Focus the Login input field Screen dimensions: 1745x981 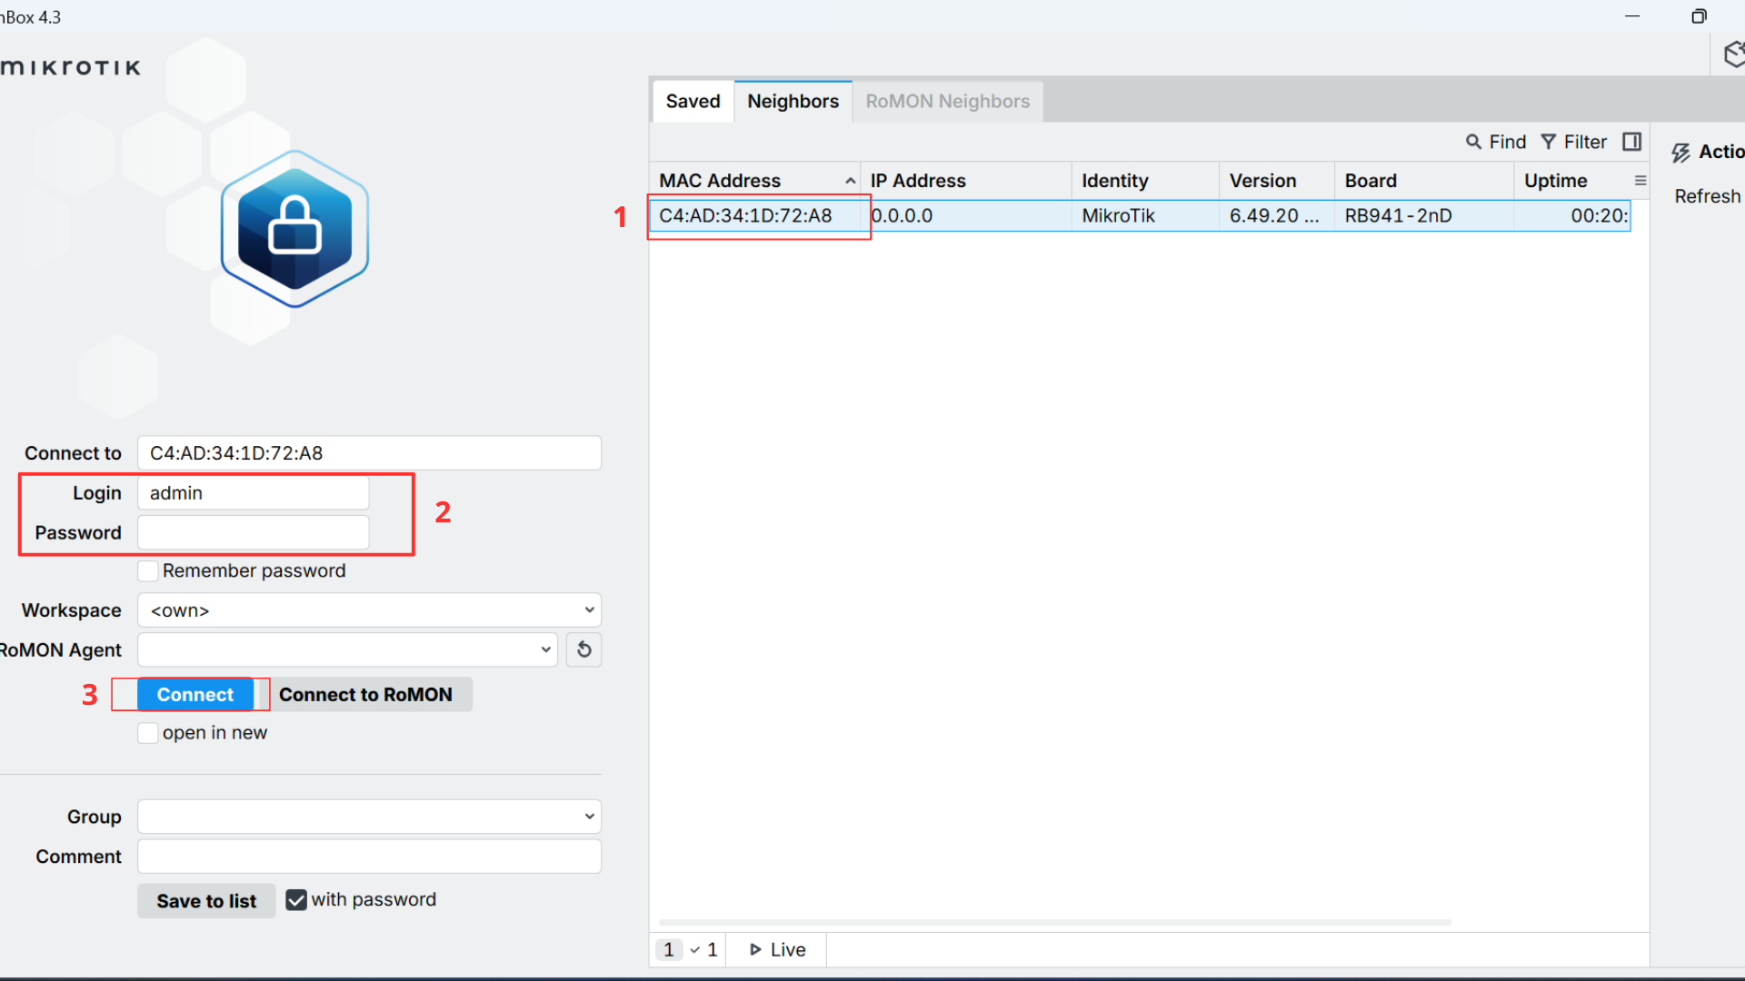254,493
